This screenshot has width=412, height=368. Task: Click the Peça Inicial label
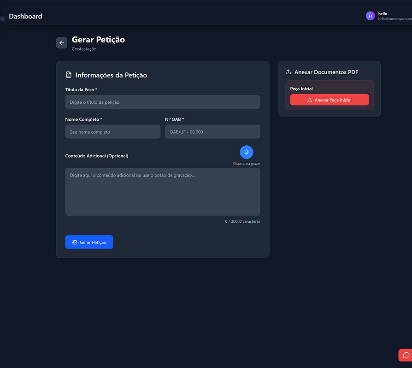coord(301,89)
